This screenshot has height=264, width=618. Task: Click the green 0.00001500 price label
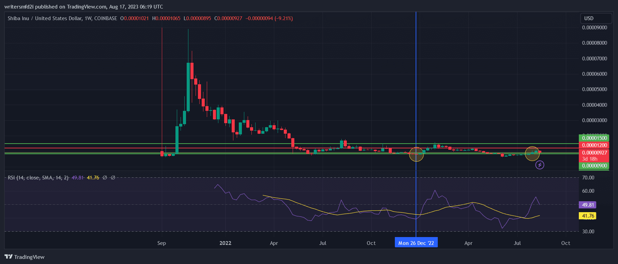pyautogui.click(x=594, y=138)
